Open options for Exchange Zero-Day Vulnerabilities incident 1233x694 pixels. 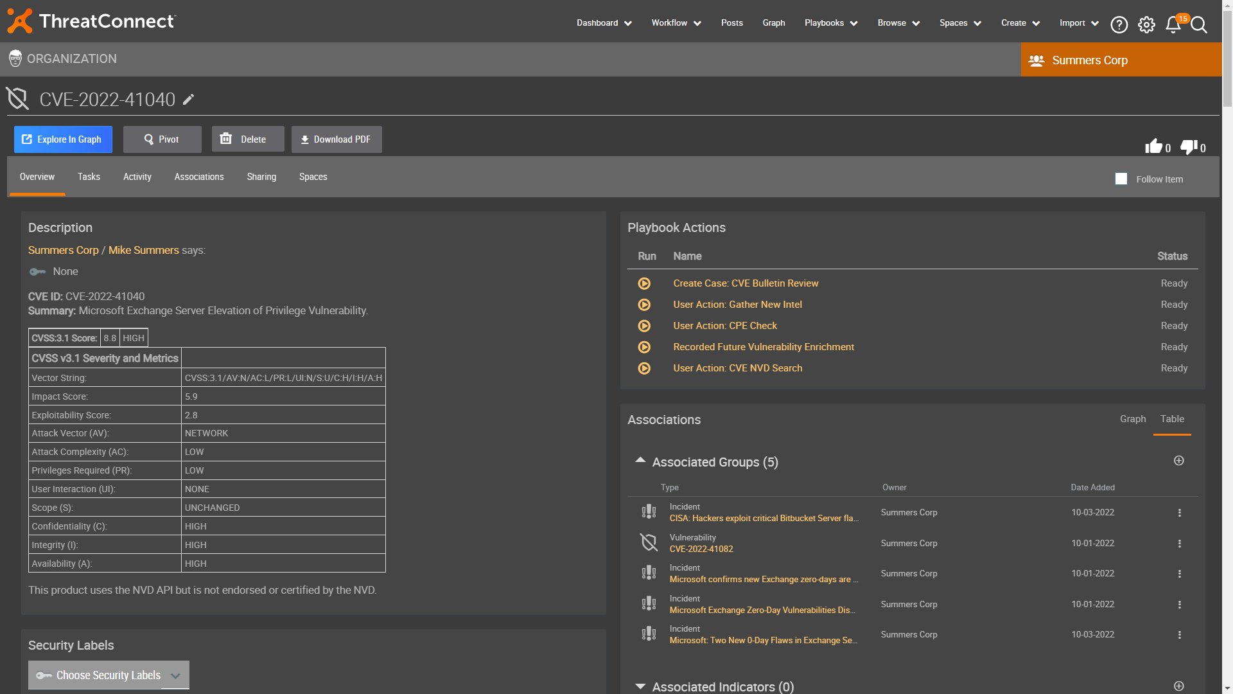click(1180, 605)
